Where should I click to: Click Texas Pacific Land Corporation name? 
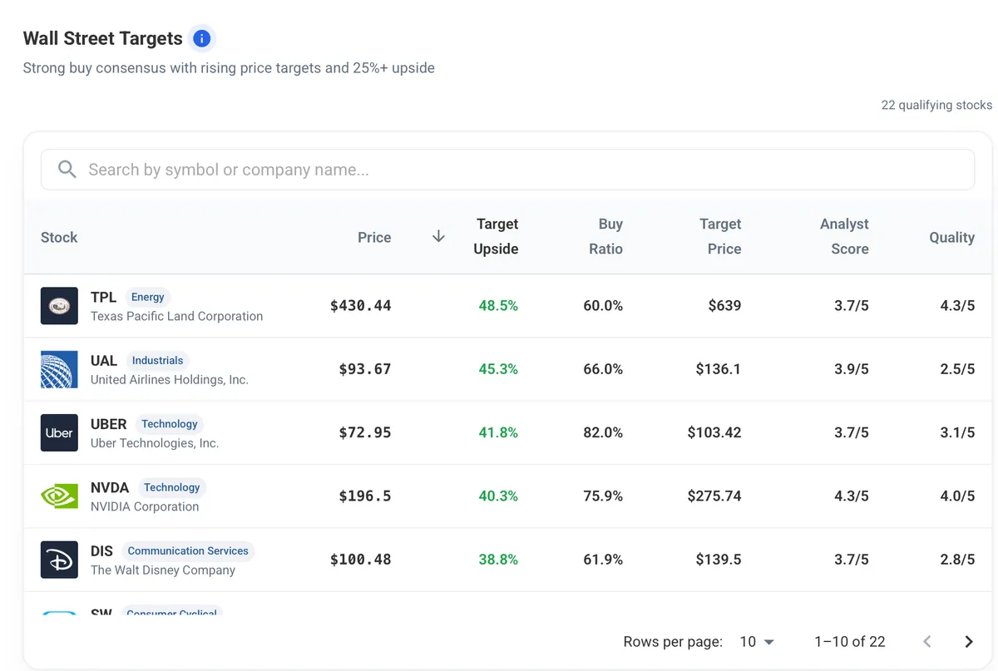176,316
